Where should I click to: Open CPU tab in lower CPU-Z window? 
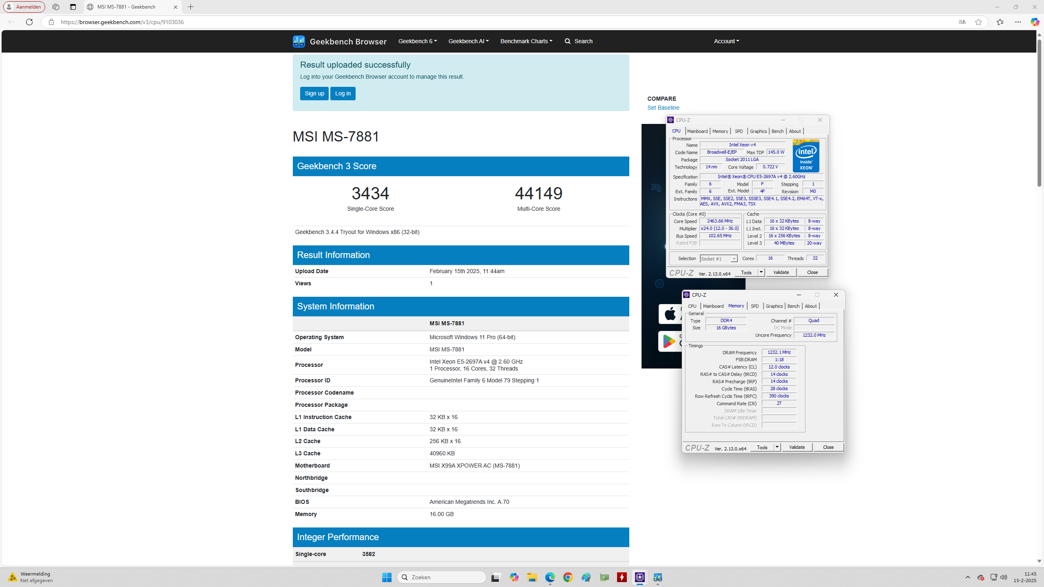tap(692, 306)
